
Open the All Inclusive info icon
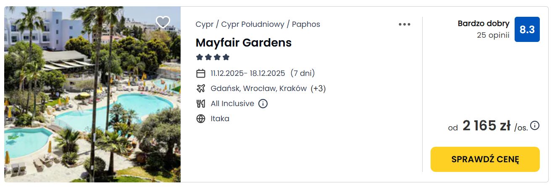[263, 104]
